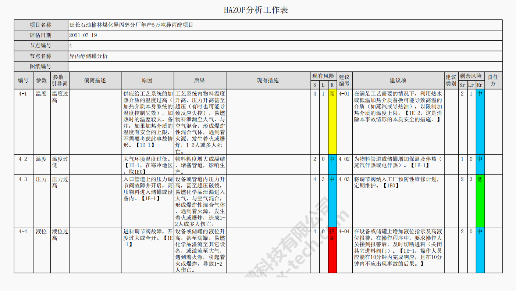
Task: Click recommendation starting 在满足工艺需要的情况下
Action: tap(399, 122)
